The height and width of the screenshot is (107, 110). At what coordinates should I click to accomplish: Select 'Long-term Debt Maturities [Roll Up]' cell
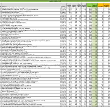(31, 87)
